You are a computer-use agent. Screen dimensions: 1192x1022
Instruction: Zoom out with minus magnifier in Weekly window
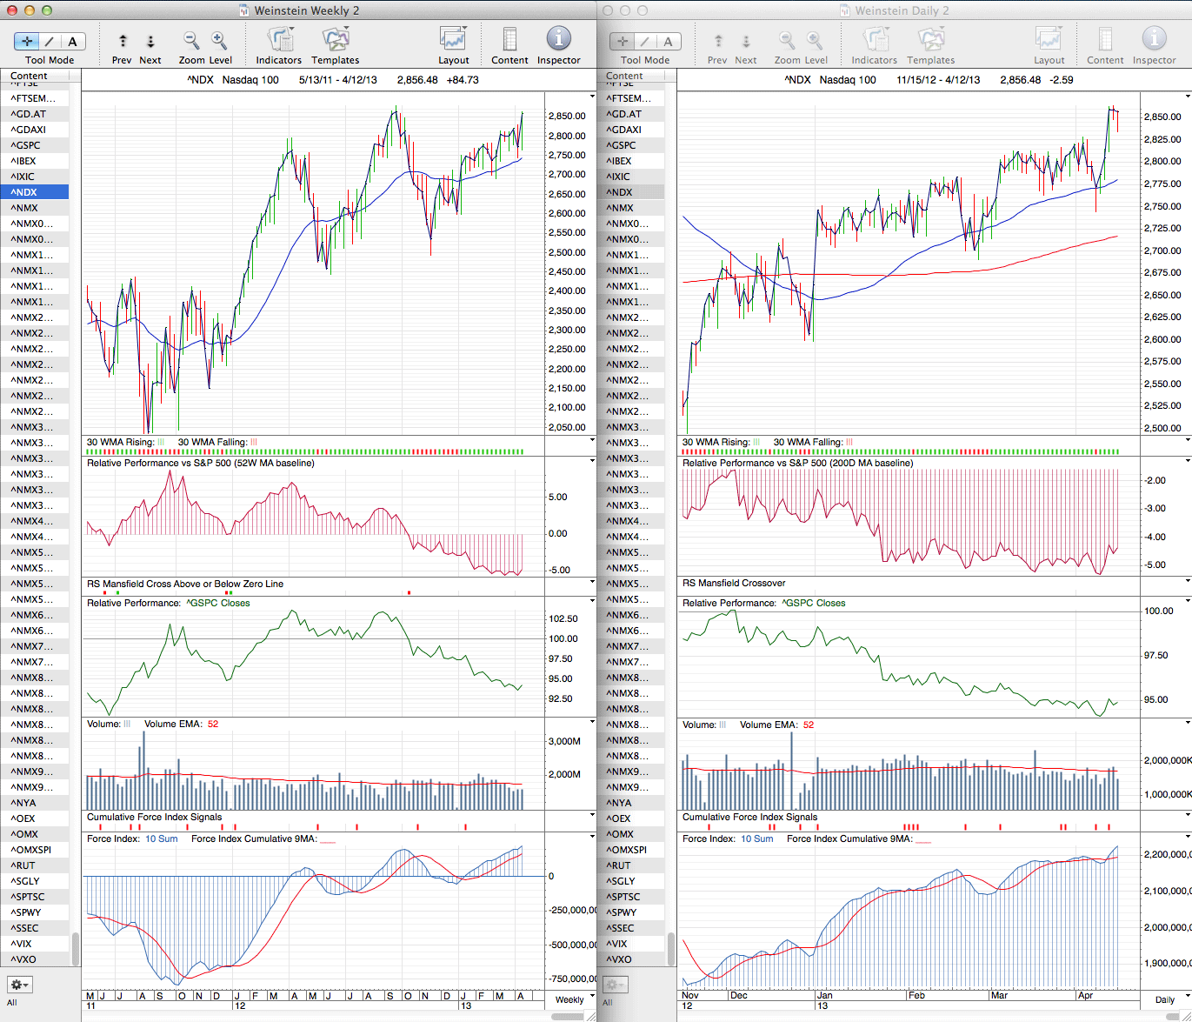tap(191, 40)
